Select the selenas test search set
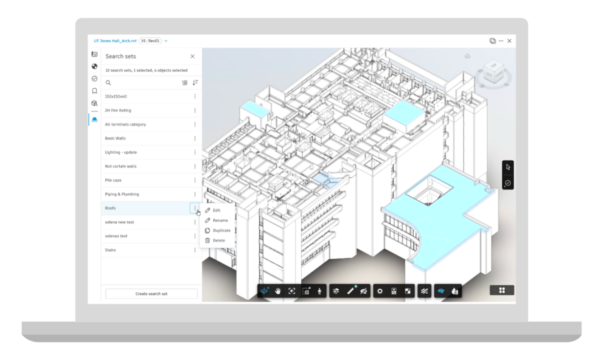 click(151, 236)
